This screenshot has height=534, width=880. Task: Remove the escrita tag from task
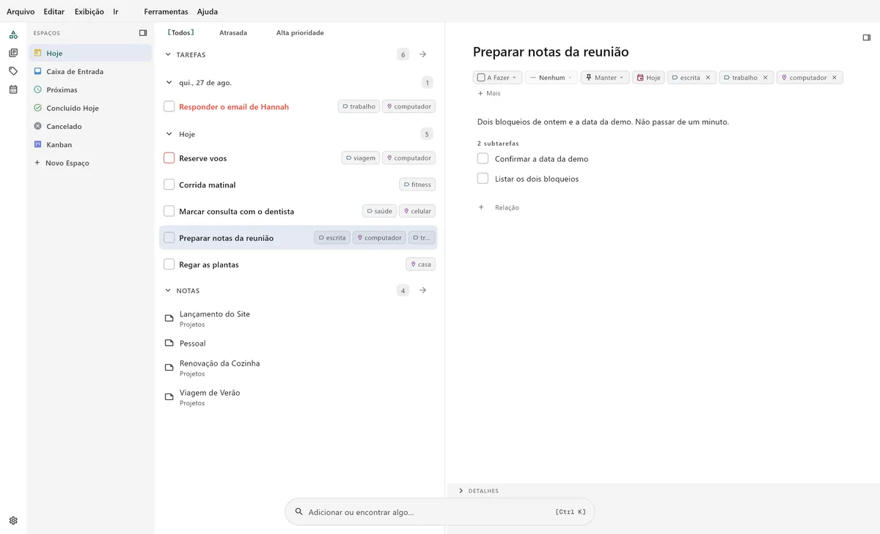pos(708,78)
